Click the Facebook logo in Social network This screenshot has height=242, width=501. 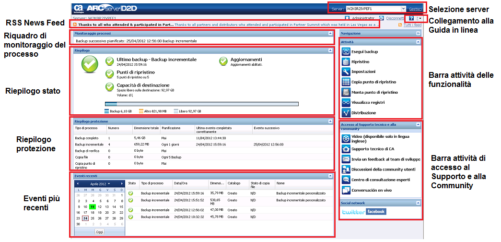[x=376, y=212]
